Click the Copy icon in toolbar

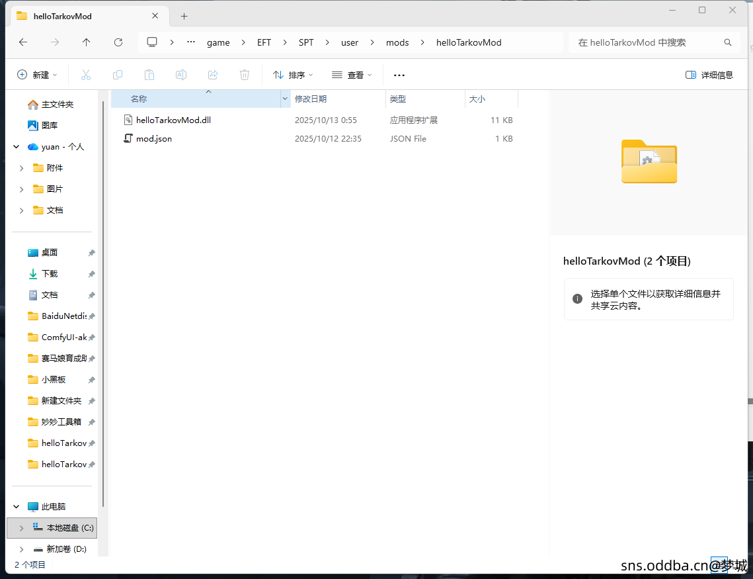118,75
